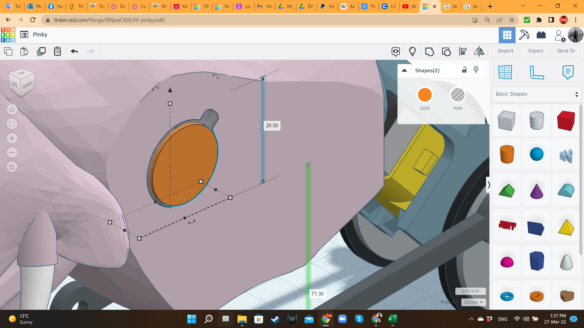This screenshot has width=584, height=328.
Task: Toggle lock editing on selected shapes
Action: tap(464, 70)
